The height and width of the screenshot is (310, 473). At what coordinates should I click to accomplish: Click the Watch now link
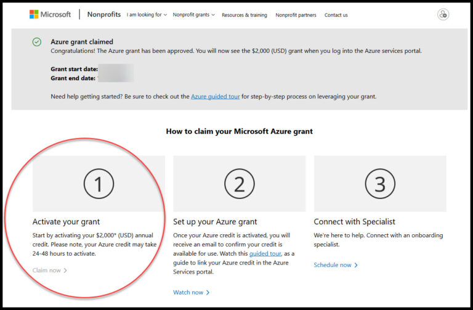click(191, 292)
